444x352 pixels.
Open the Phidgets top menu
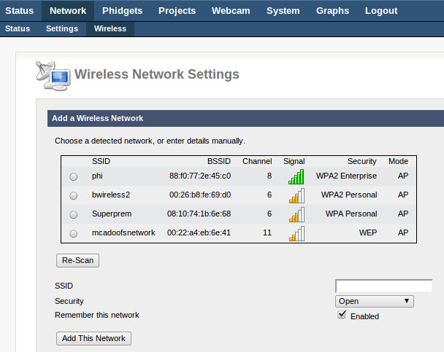pyautogui.click(x=123, y=11)
